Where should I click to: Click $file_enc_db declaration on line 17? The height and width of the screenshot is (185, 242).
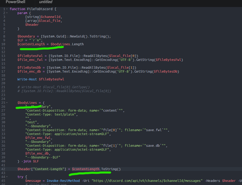29,72
